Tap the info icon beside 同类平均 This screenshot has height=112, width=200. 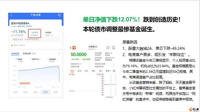(40, 59)
